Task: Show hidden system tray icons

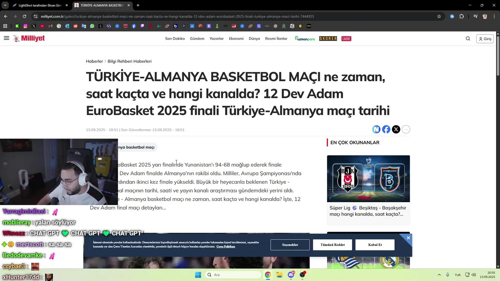Action: click(439, 275)
